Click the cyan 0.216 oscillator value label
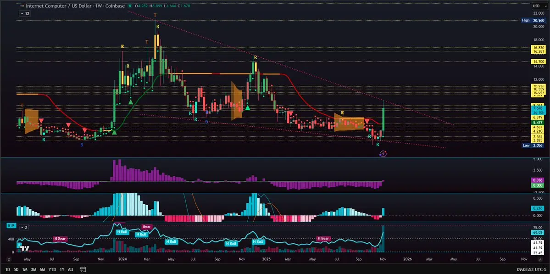The width and height of the screenshot is (550, 274). pyautogui.click(x=539, y=208)
